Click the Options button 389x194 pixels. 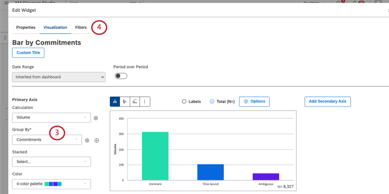pyautogui.click(x=254, y=101)
